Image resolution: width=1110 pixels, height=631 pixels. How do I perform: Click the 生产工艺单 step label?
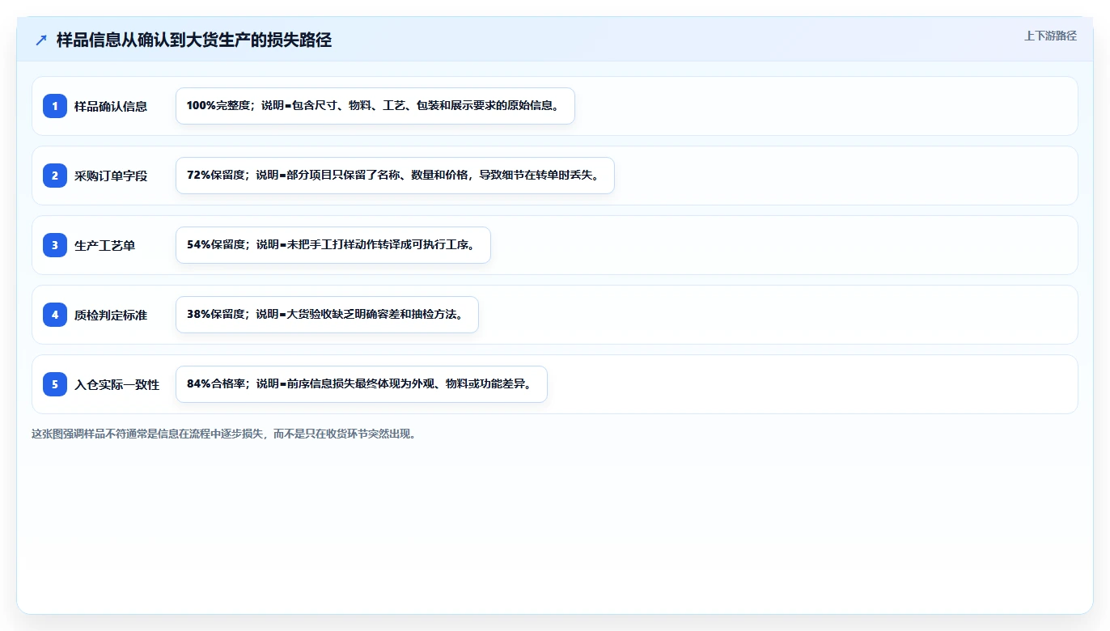coord(105,245)
